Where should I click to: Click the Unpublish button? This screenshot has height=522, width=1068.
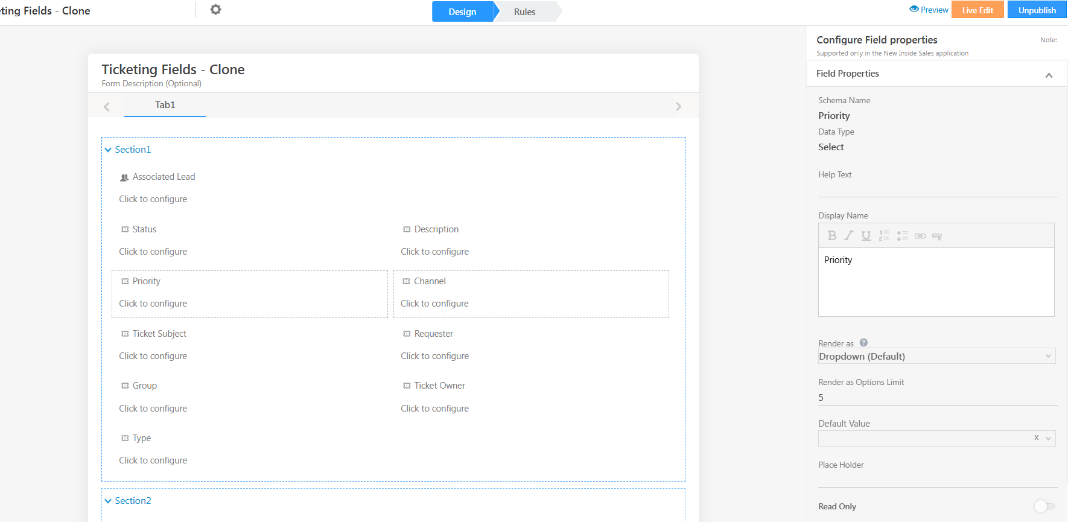click(1037, 10)
